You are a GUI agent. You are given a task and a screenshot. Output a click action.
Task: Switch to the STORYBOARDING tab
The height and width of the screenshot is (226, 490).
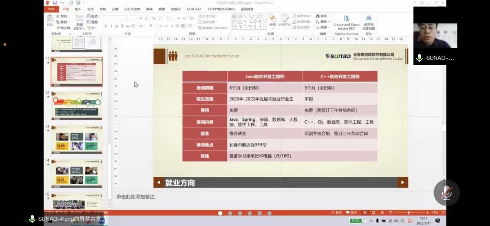[x=221, y=9]
